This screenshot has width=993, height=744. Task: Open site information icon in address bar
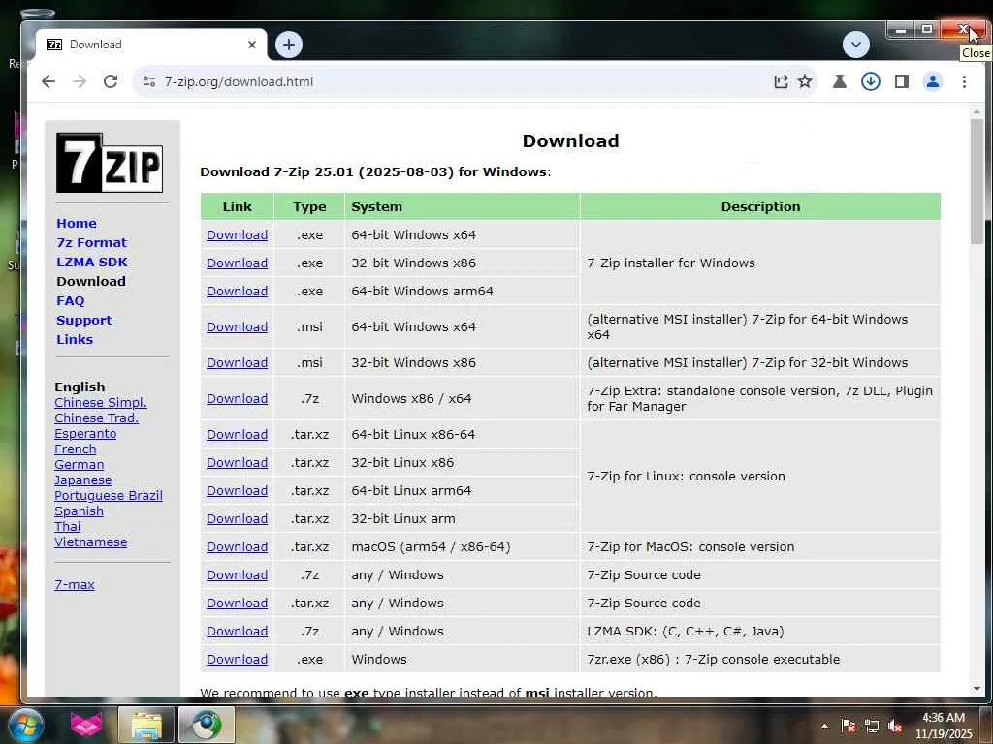(149, 81)
